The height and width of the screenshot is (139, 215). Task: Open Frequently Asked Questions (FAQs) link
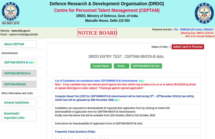(x=75, y=132)
